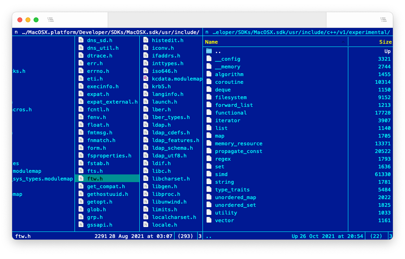
Task: Click the header file icon beside ftw.h
Action: [81, 178]
